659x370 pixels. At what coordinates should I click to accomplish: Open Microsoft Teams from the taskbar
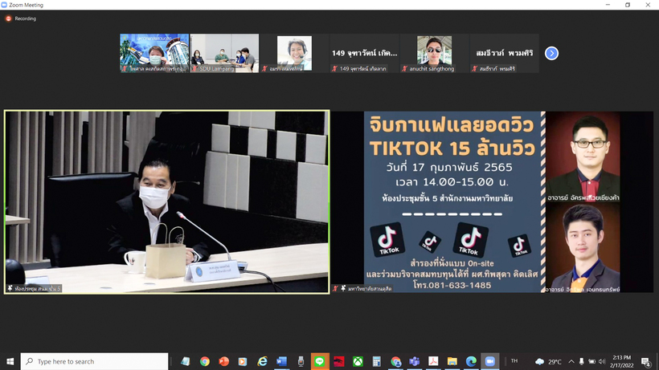[x=415, y=361]
